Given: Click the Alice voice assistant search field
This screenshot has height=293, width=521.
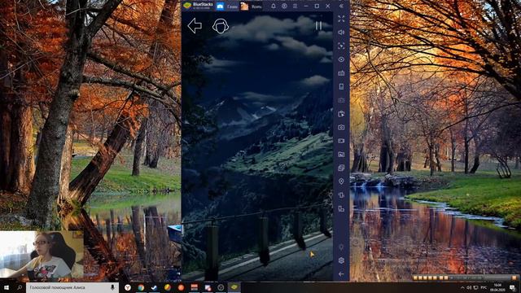Looking at the screenshot, I should pyautogui.click(x=72, y=287).
